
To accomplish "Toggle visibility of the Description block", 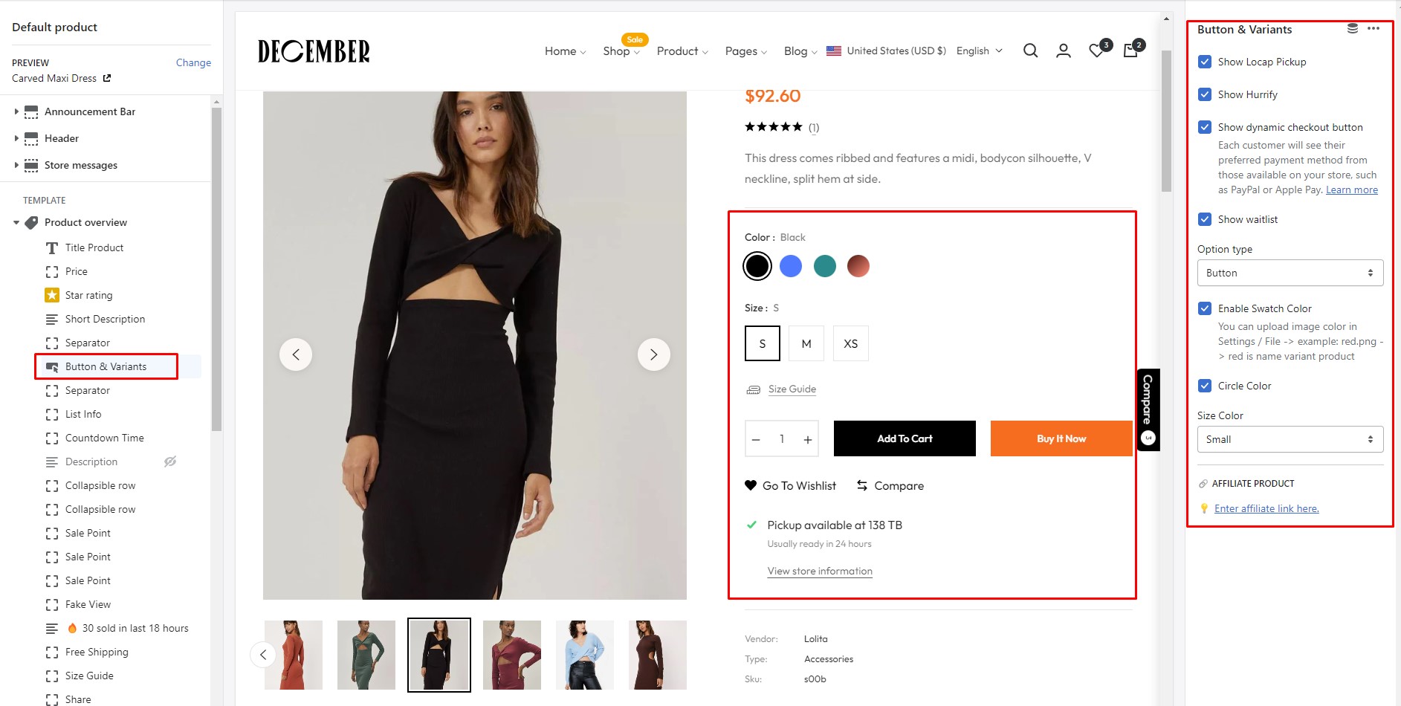I will click(x=170, y=462).
